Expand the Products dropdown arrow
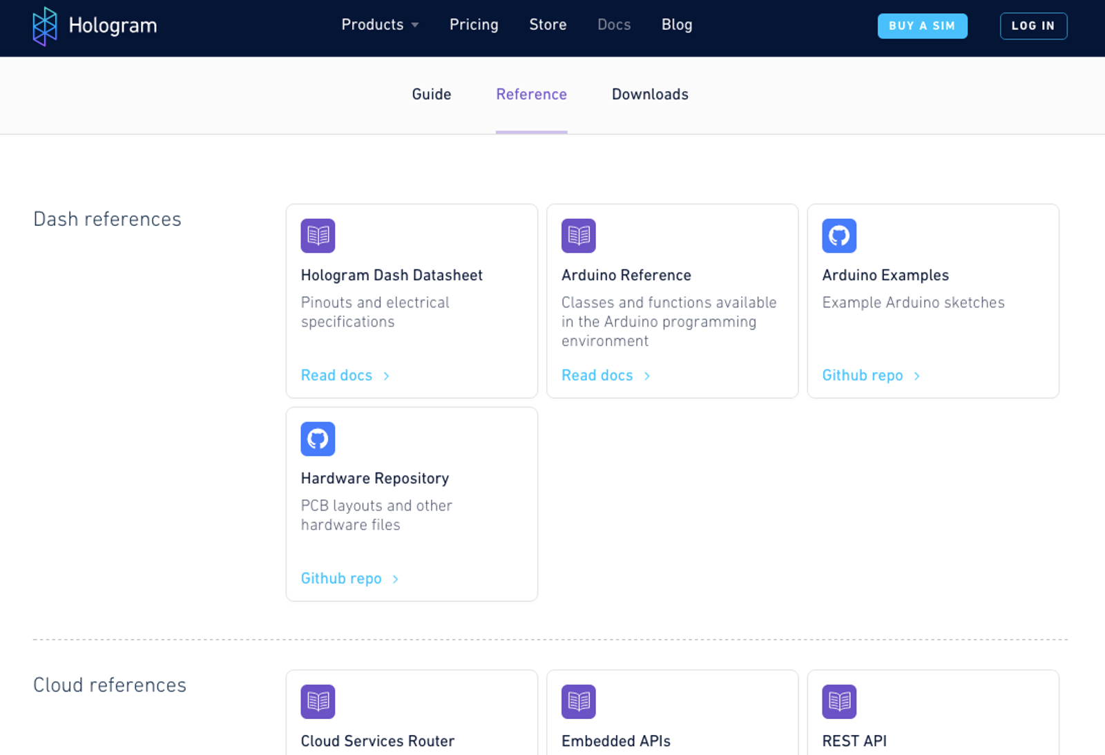 click(x=415, y=25)
